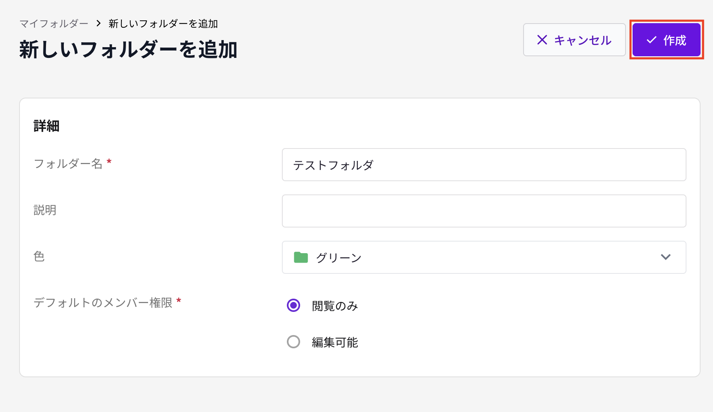This screenshot has width=713, height=412.
Task: Click the 詳細 section heading
Action: point(46,126)
